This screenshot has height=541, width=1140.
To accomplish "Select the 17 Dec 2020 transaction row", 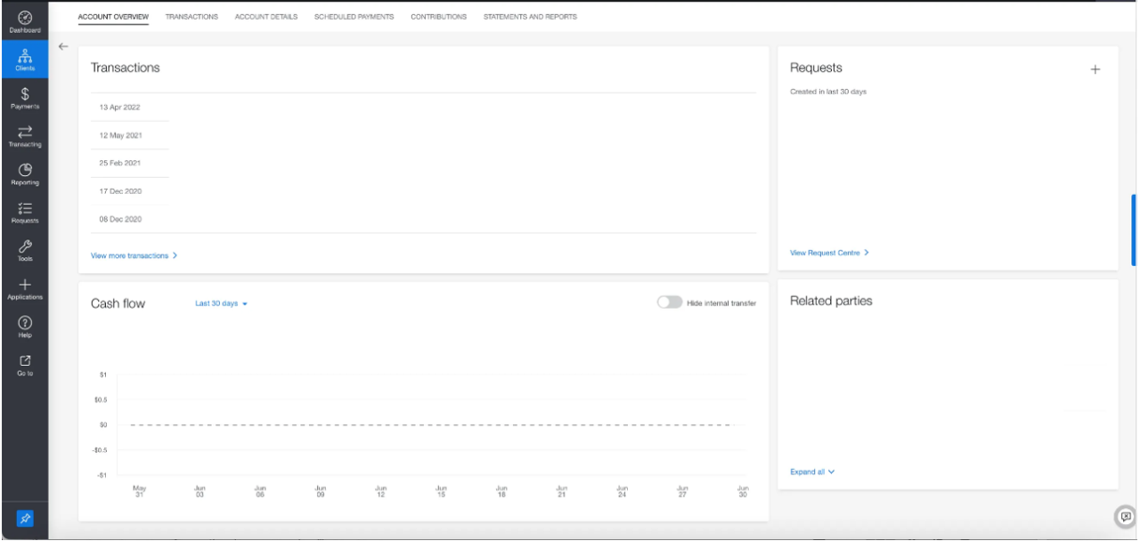I will click(424, 191).
